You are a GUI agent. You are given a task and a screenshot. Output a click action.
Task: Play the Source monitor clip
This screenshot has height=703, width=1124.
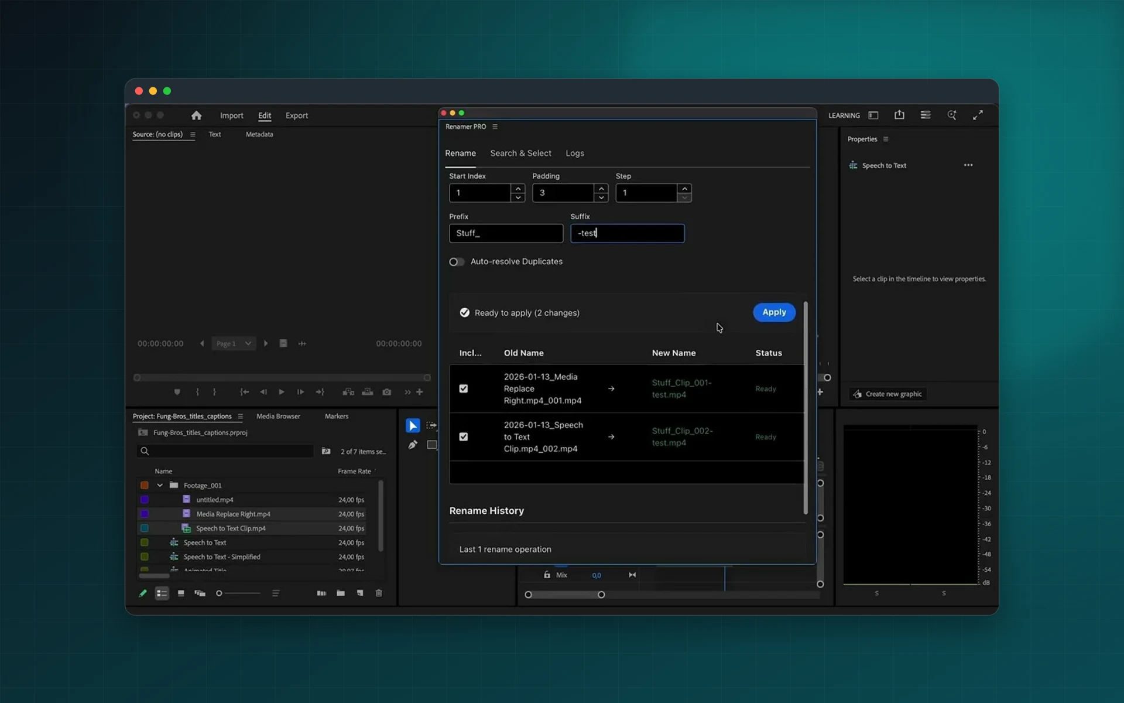click(282, 392)
